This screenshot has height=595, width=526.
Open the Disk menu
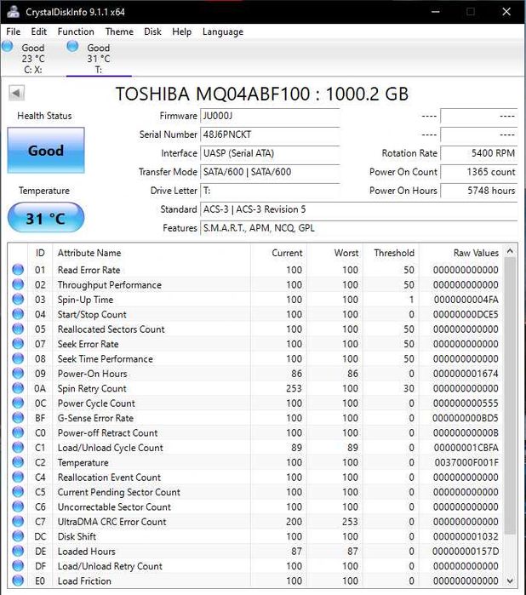point(152,31)
